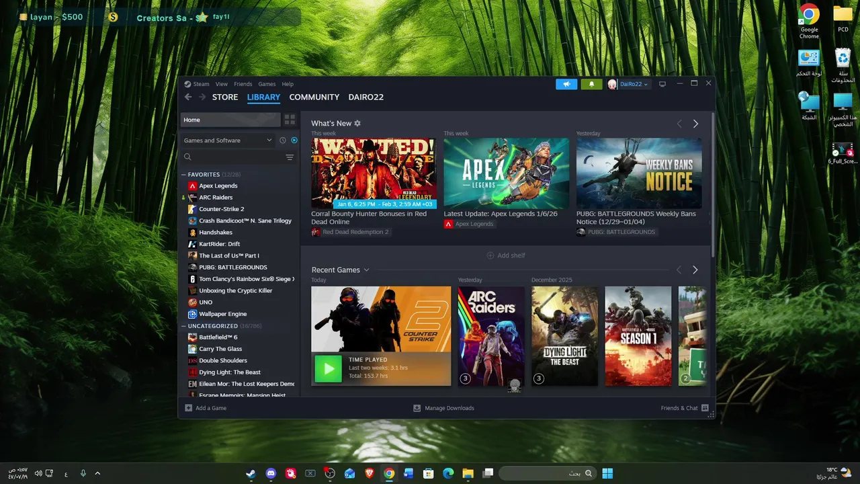Open the green notifications bell
The height and width of the screenshot is (484, 860).
pyautogui.click(x=591, y=84)
